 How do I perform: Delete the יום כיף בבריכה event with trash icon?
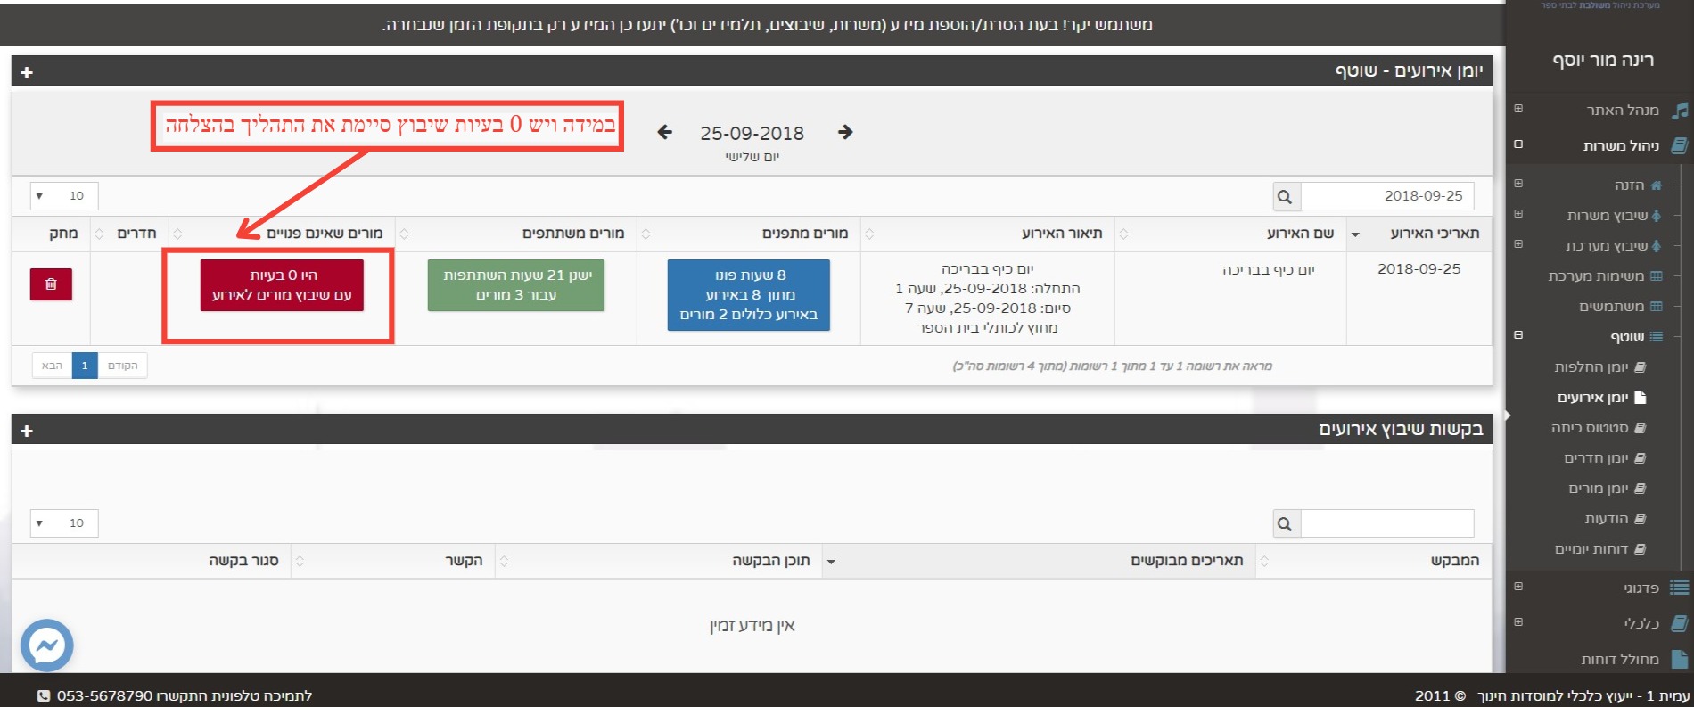(x=51, y=284)
